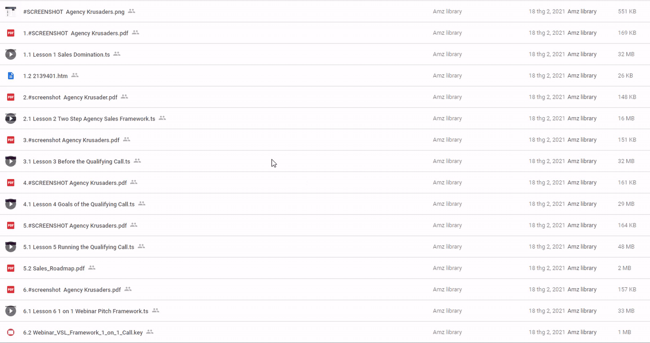Click the shared people icon next to 1.2 2139401.htm
The height and width of the screenshot is (343, 650).
point(75,75)
